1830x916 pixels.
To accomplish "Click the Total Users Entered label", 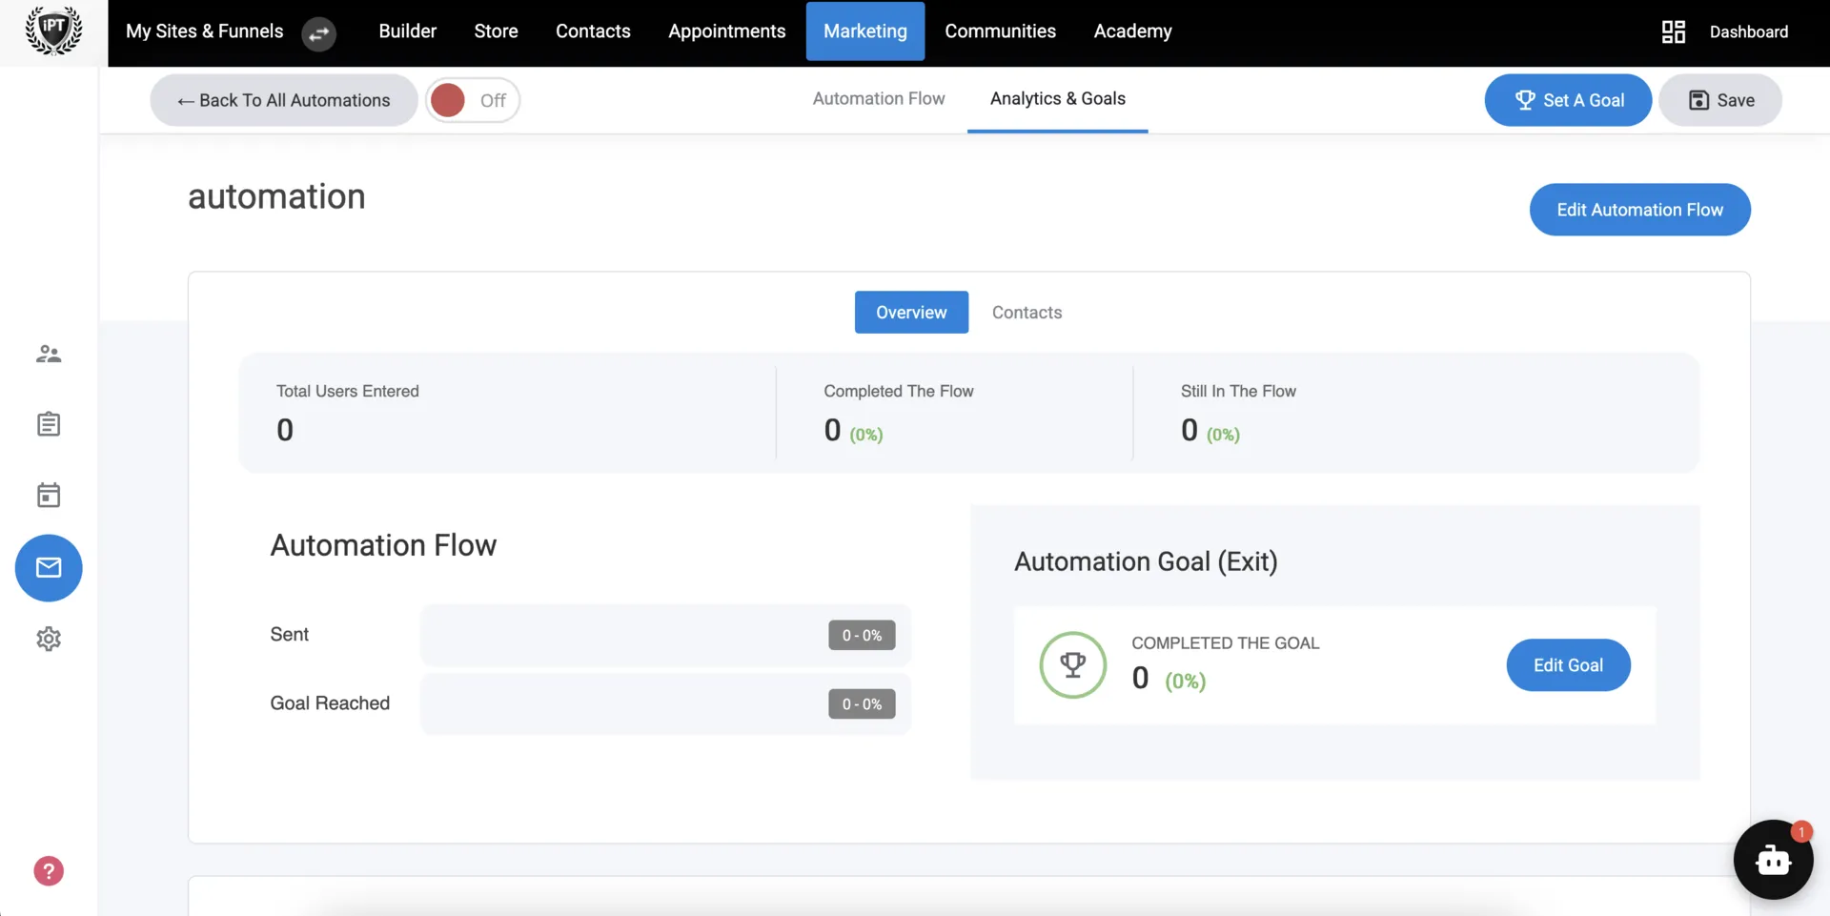I will [x=348, y=391].
